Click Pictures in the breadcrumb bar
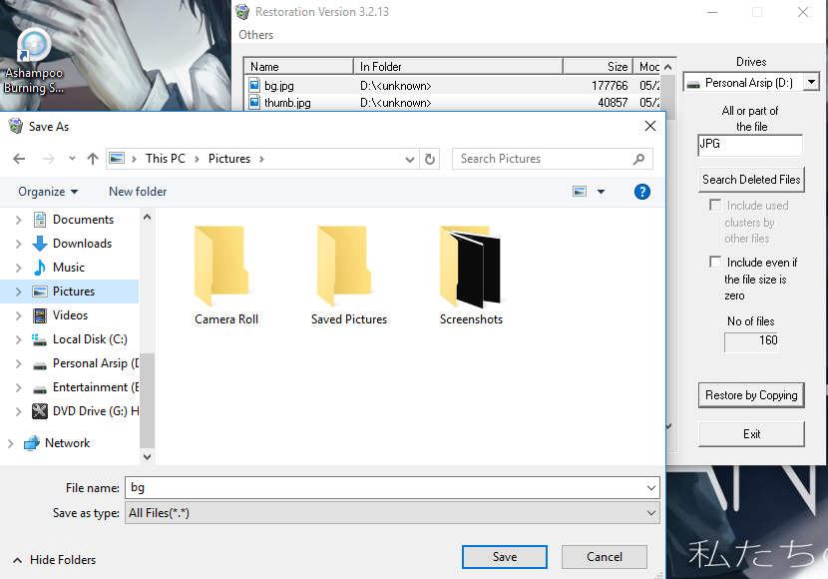The height and width of the screenshot is (579, 828). coord(229,158)
